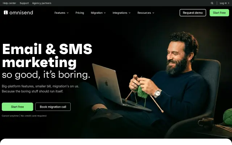Click the Email & SMS marketing headline
This screenshot has width=232, height=145.
tap(47, 56)
